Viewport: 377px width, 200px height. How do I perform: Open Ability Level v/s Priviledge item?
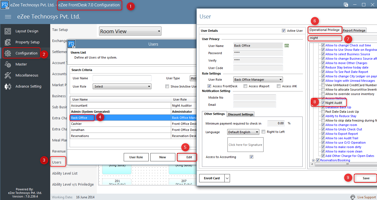[73, 184]
